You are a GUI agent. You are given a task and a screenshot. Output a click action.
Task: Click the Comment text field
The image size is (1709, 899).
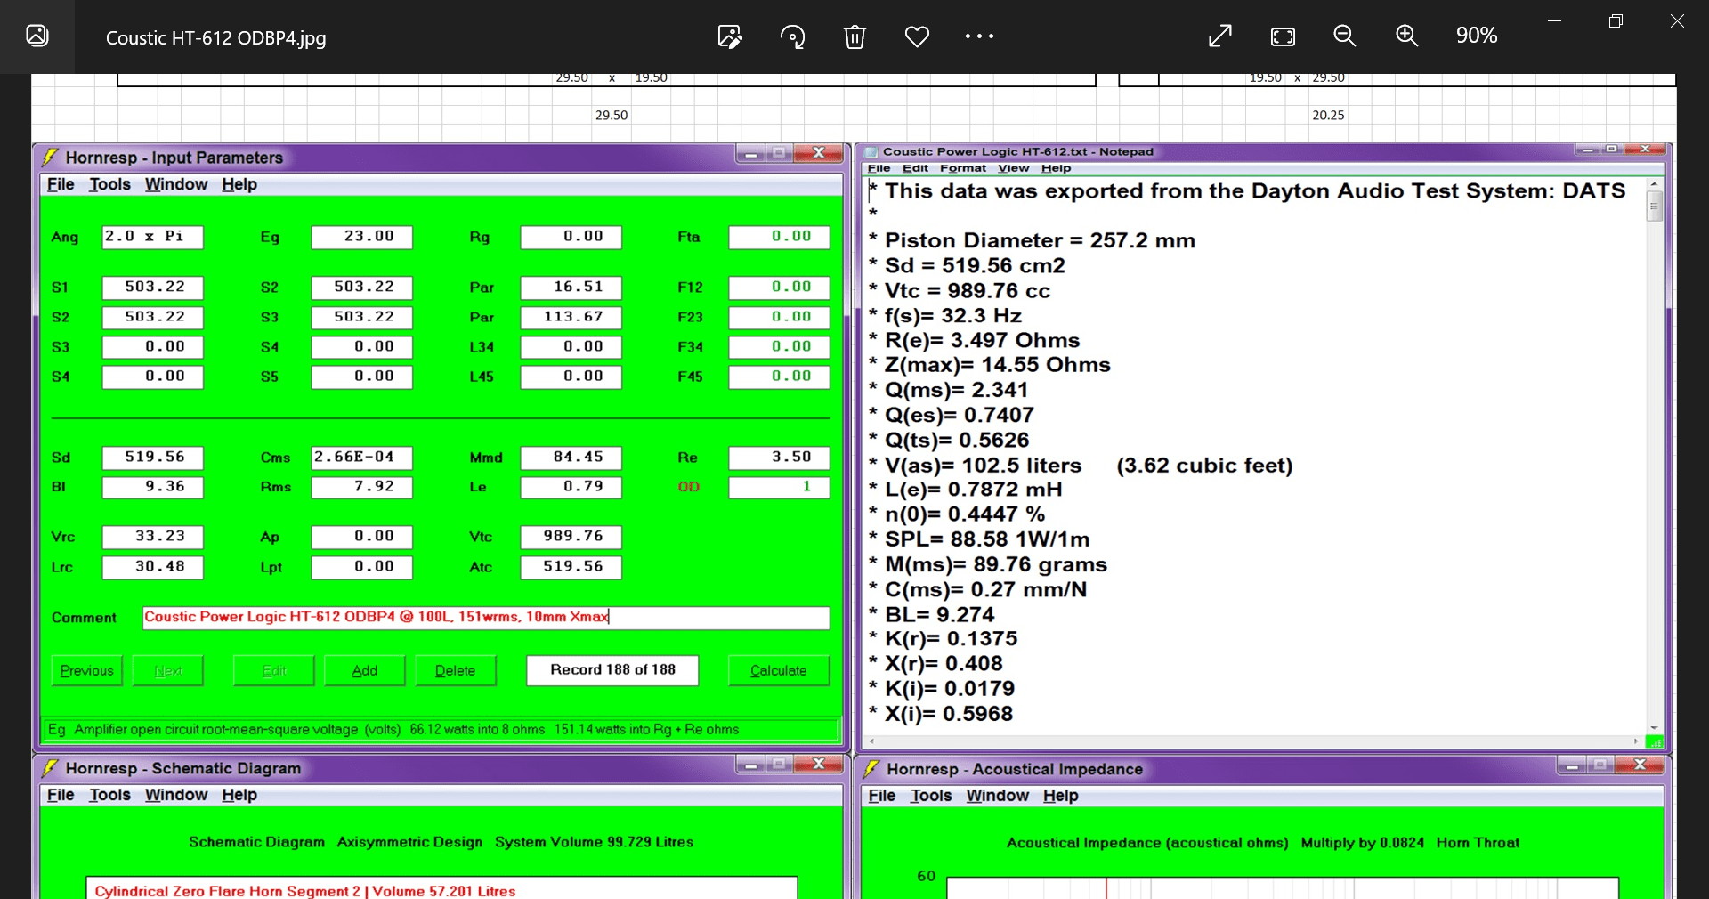[x=486, y=618]
